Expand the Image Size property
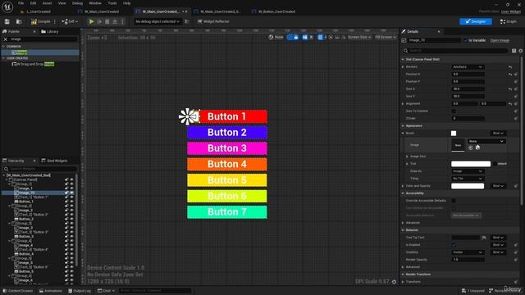 pyautogui.click(x=407, y=157)
